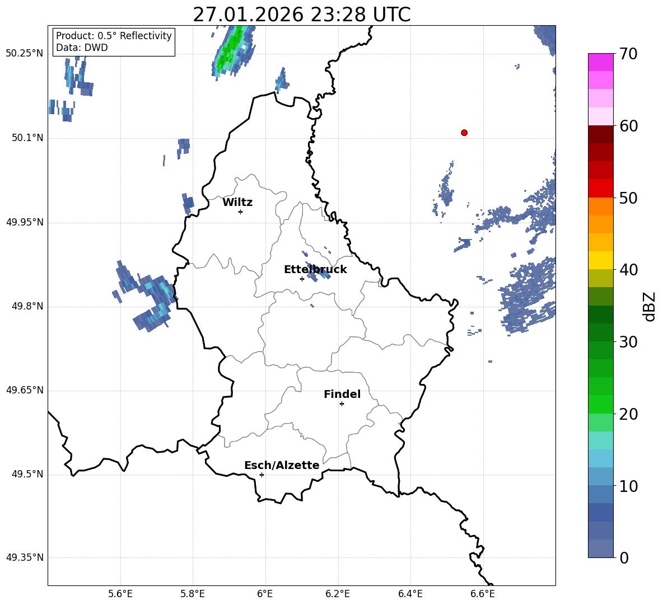
Task: Click the 49.35°N latitude label
Action: (25, 557)
